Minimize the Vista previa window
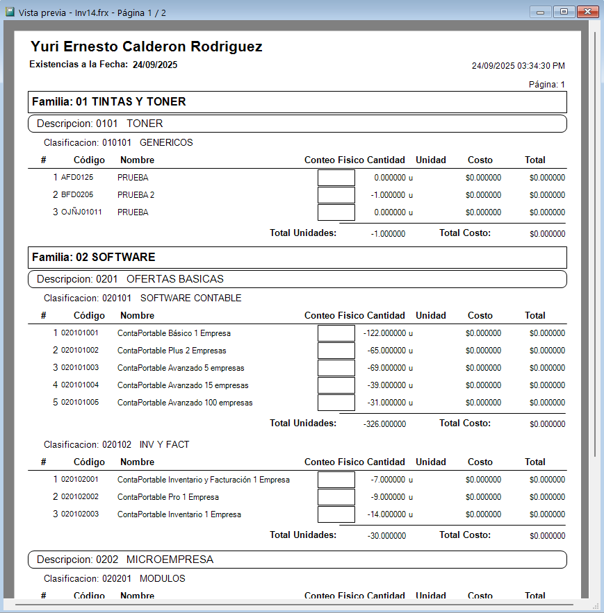This screenshot has height=613, width=604. click(541, 12)
